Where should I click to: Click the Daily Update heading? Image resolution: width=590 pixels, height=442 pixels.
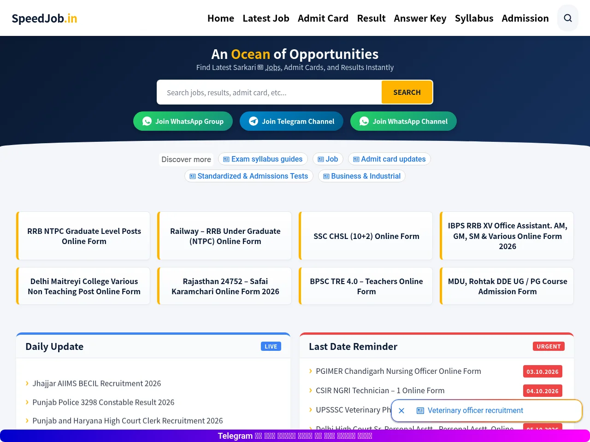pos(54,347)
